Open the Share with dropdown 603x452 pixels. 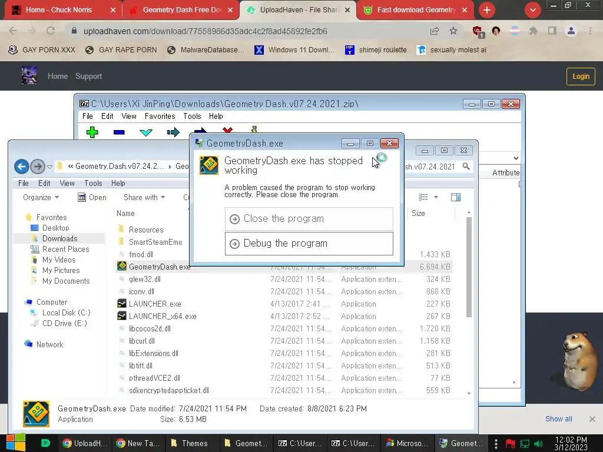[x=144, y=197]
